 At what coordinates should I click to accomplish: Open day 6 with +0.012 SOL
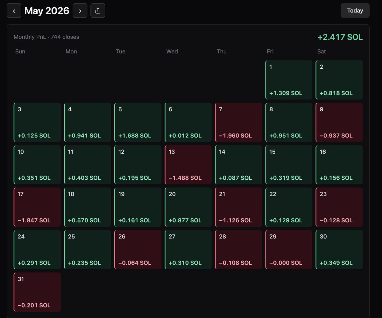tap(188, 122)
